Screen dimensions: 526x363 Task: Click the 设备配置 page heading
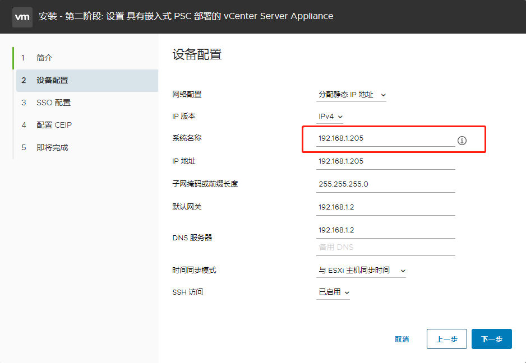click(197, 54)
